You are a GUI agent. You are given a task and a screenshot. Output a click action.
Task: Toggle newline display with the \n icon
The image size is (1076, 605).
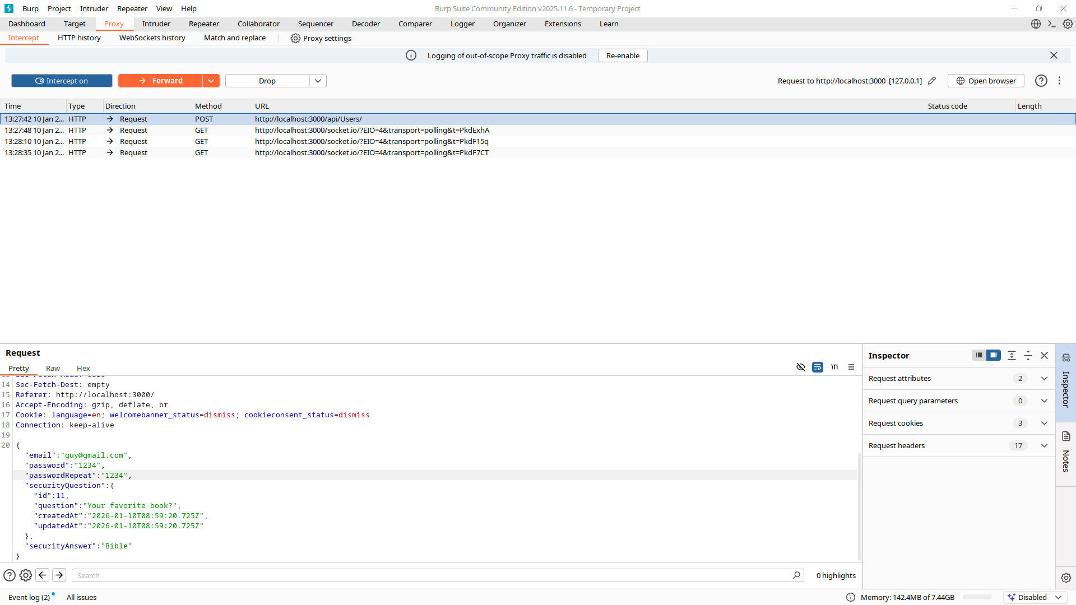834,367
